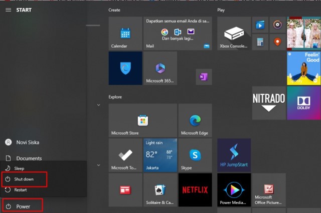
Task: Open Microsoft Office Picture Manager tile
Action: click(269, 190)
